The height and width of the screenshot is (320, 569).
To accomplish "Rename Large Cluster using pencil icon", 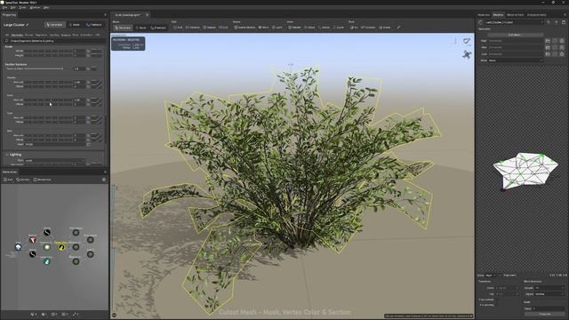I will [28, 25].
